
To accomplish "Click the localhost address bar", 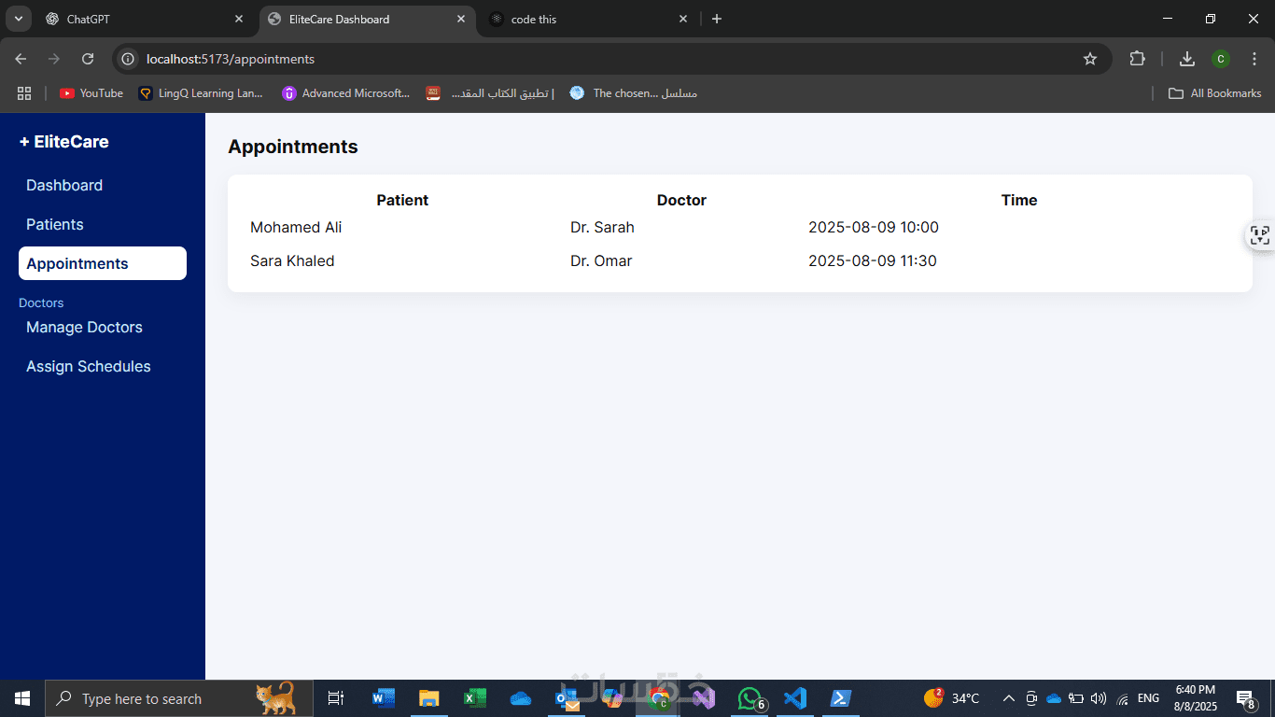I will point(611,59).
